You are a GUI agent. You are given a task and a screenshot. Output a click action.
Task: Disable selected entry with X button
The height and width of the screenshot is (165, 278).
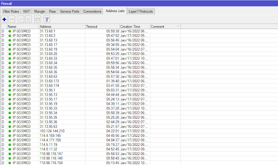pyautogui.click(x=28, y=19)
